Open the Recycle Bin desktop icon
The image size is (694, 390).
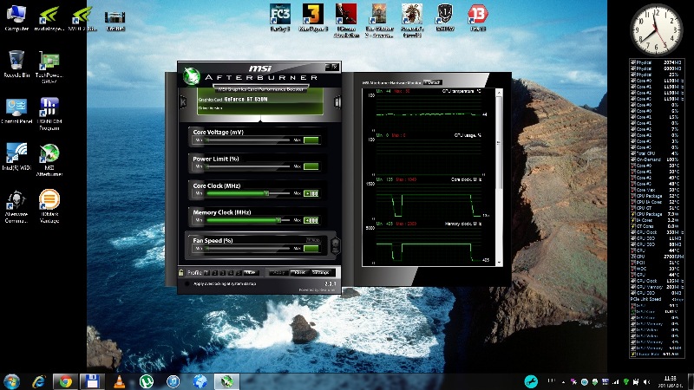tap(16, 63)
